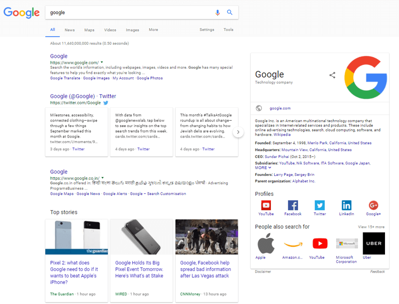The image size is (399, 304).
Task: Click the globe icon next to google.com
Action: point(258,108)
